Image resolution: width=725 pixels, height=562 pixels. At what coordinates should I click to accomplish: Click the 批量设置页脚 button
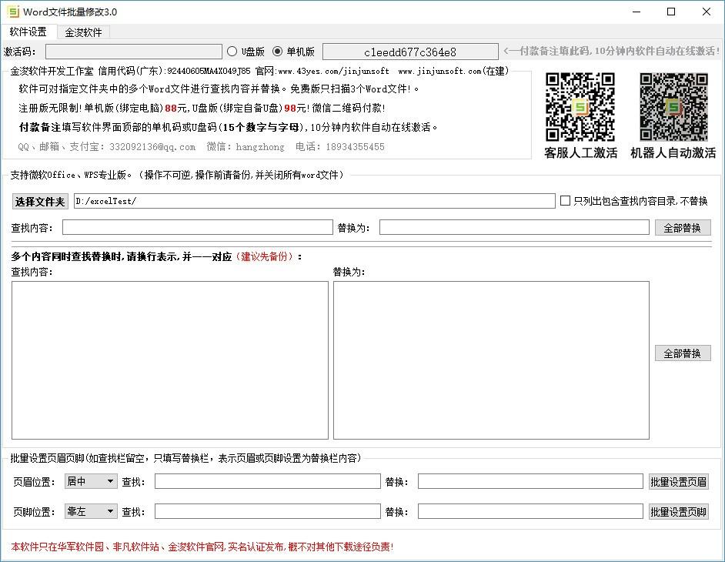tap(678, 512)
